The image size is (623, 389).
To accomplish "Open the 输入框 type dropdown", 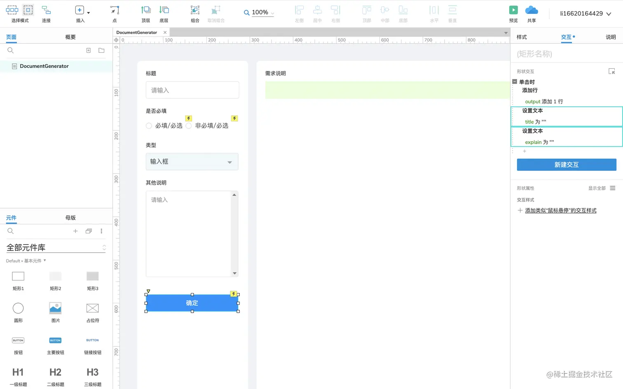I will [192, 162].
